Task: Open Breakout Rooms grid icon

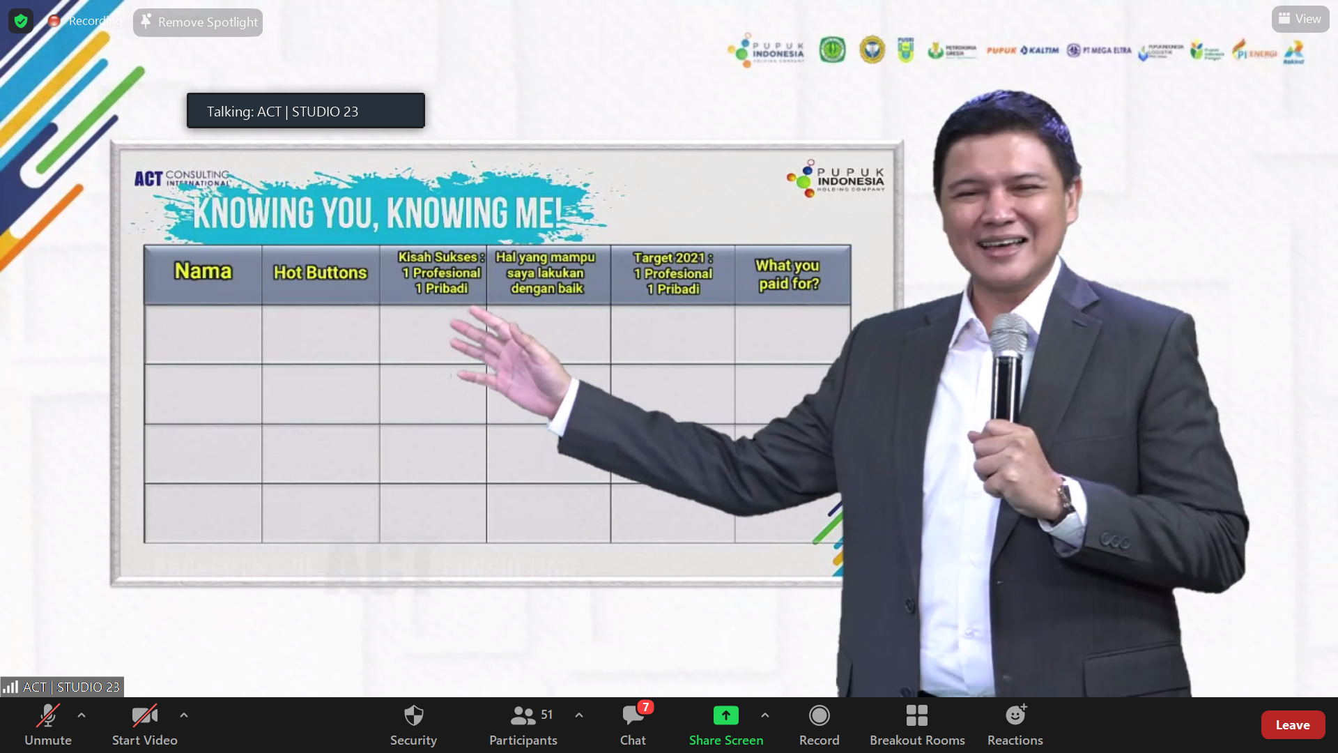Action: pyautogui.click(x=916, y=716)
